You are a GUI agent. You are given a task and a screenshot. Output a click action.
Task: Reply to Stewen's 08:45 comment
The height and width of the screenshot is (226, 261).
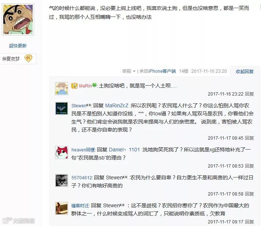249,138
